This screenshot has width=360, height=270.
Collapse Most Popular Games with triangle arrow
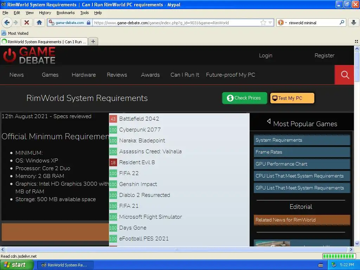[x=269, y=121]
